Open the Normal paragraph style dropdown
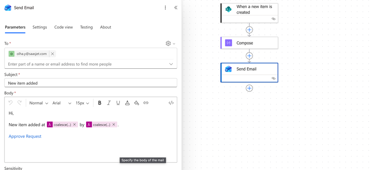The width and height of the screenshot is (374, 170). tap(39, 103)
